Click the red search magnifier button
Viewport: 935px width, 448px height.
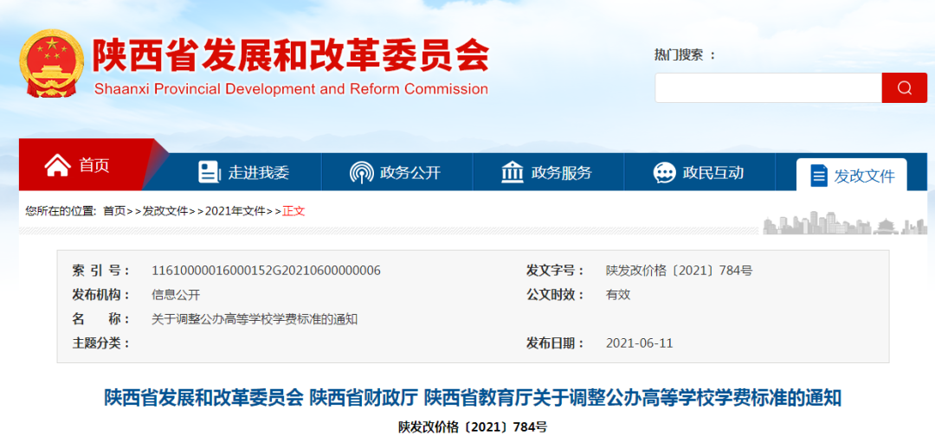pyautogui.click(x=904, y=87)
